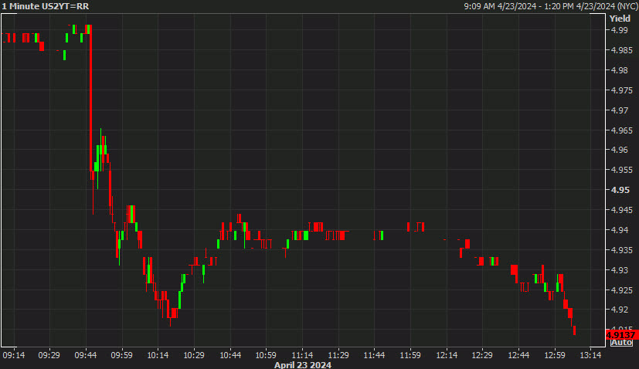Click the 13:14 time axis label
The image size is (639, 369).
click(x=590, y=355)
